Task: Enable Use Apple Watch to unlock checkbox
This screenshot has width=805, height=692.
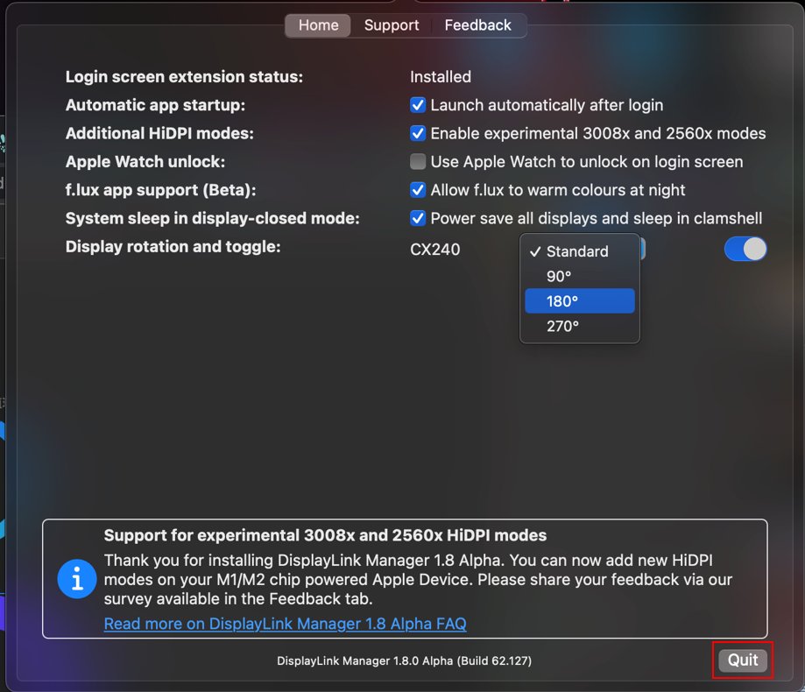Action: point(418,162)
